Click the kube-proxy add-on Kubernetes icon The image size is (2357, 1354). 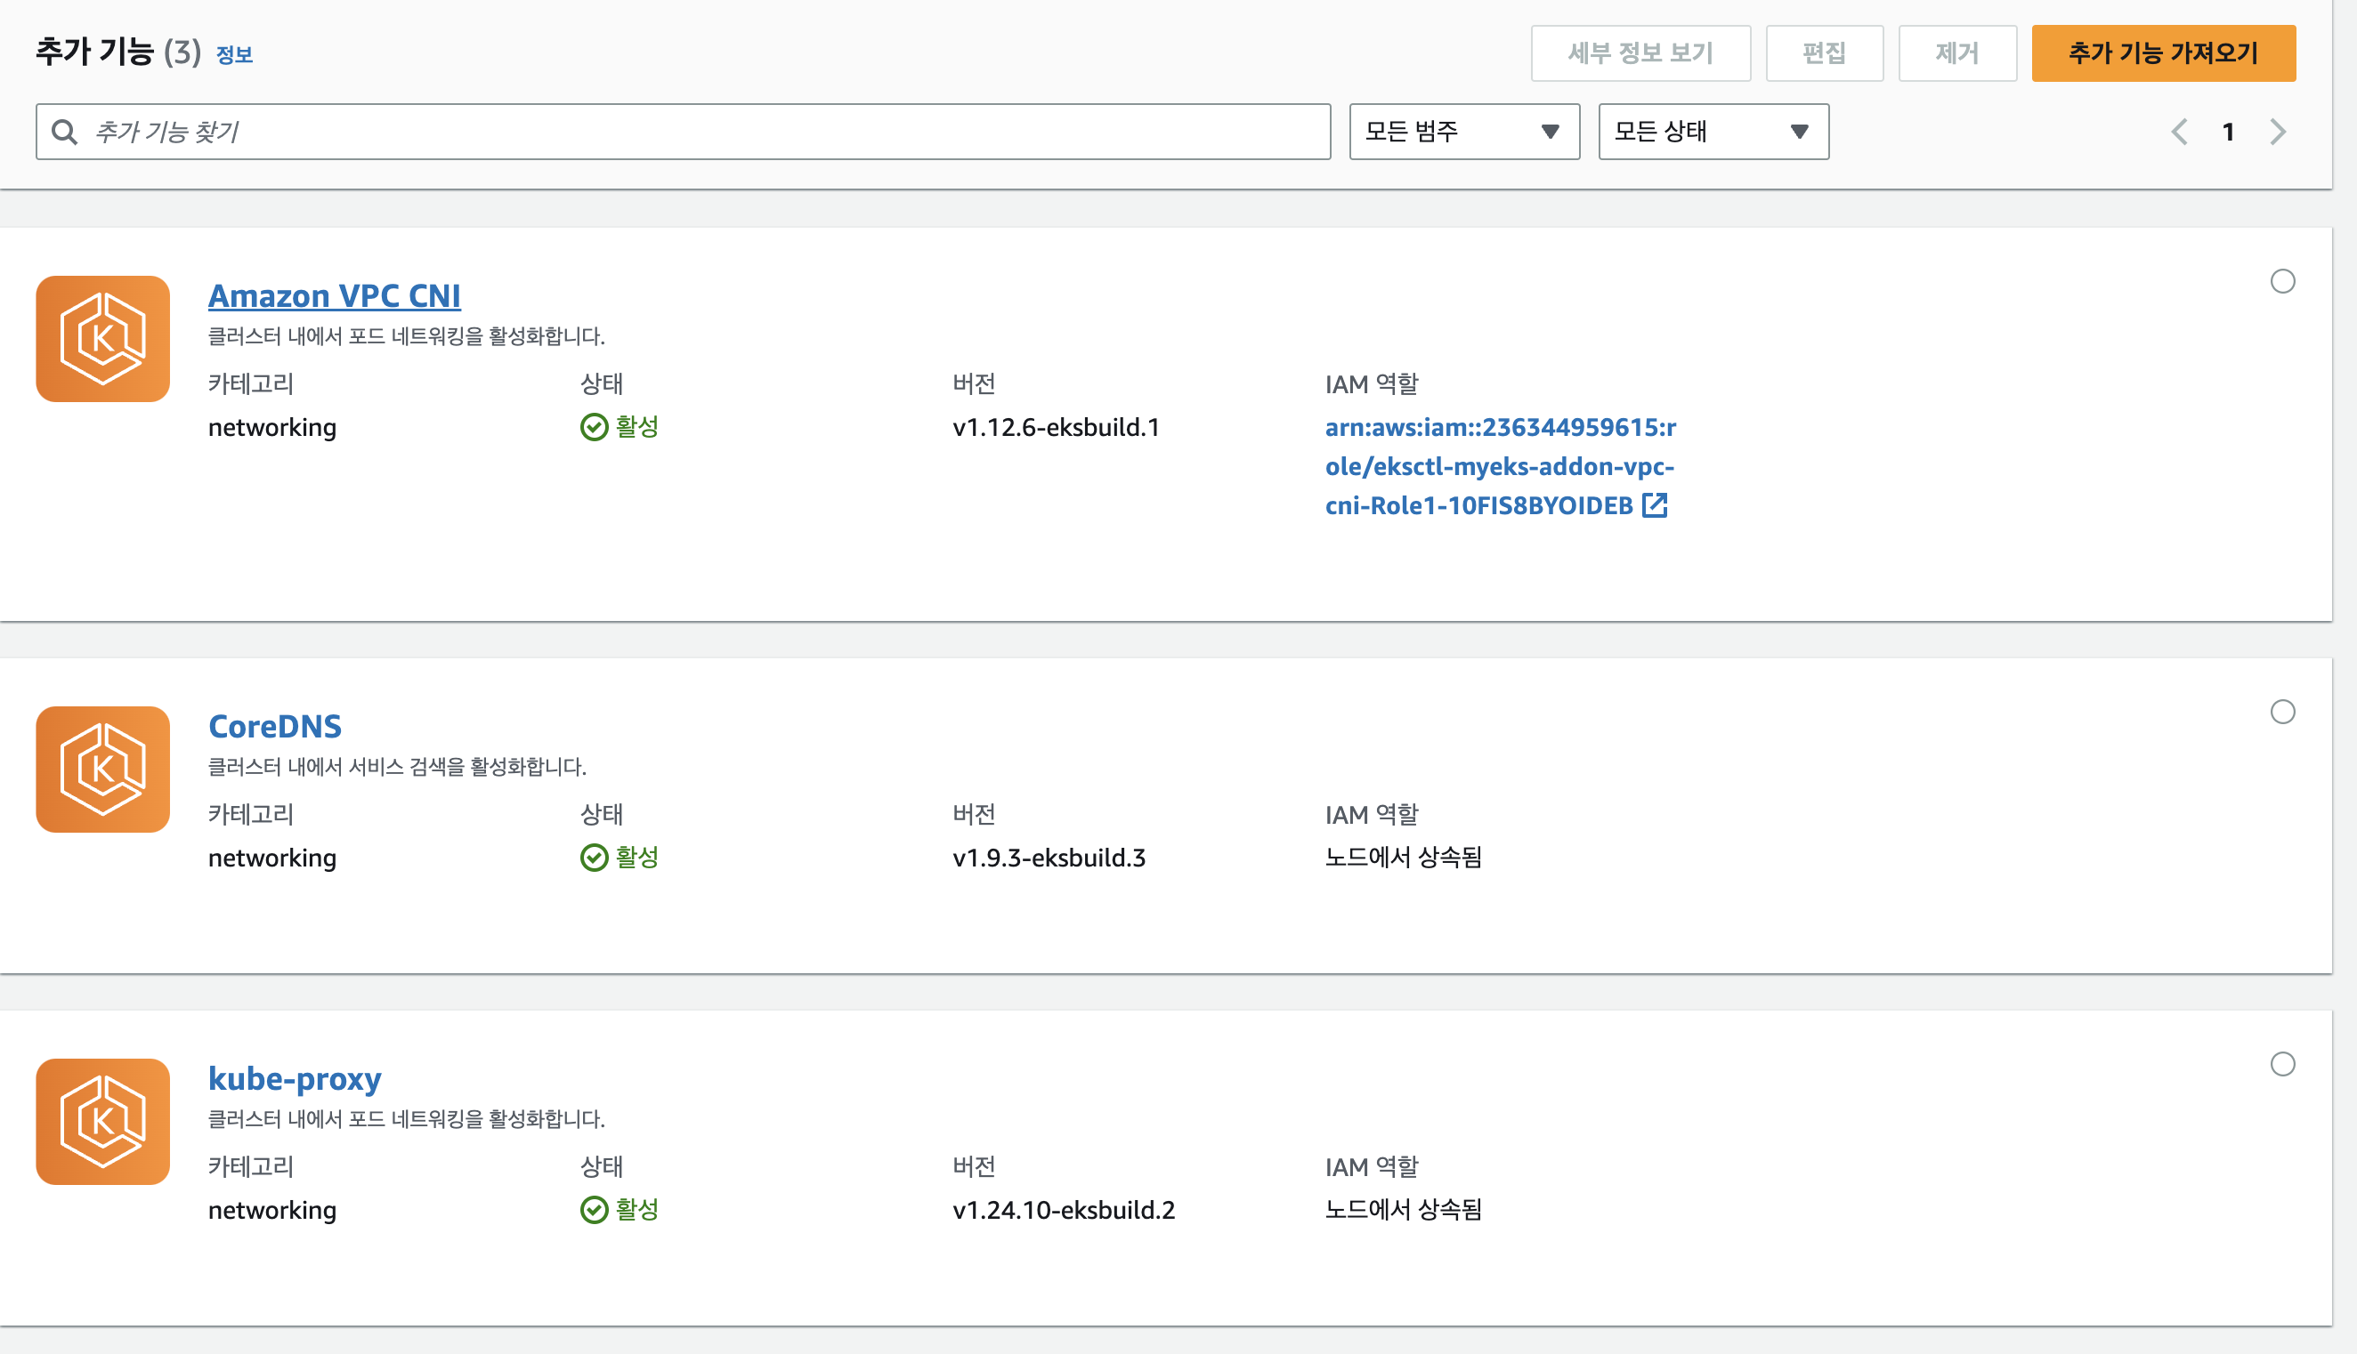click(102, 1122)
